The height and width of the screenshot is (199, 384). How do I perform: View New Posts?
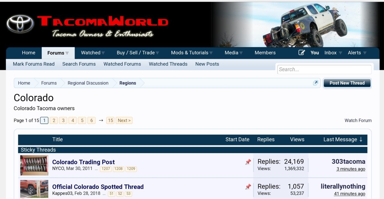pyautogui.click(x=207, y=64)
